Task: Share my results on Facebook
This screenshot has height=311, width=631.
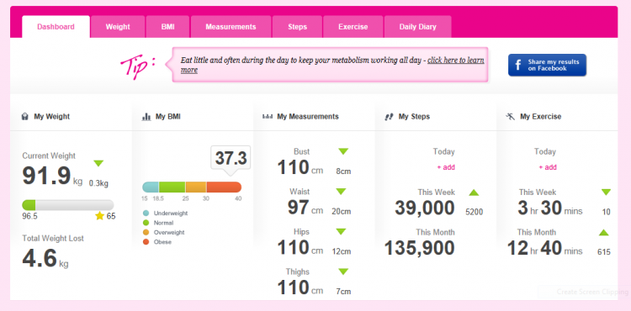Action: [548, 65]
